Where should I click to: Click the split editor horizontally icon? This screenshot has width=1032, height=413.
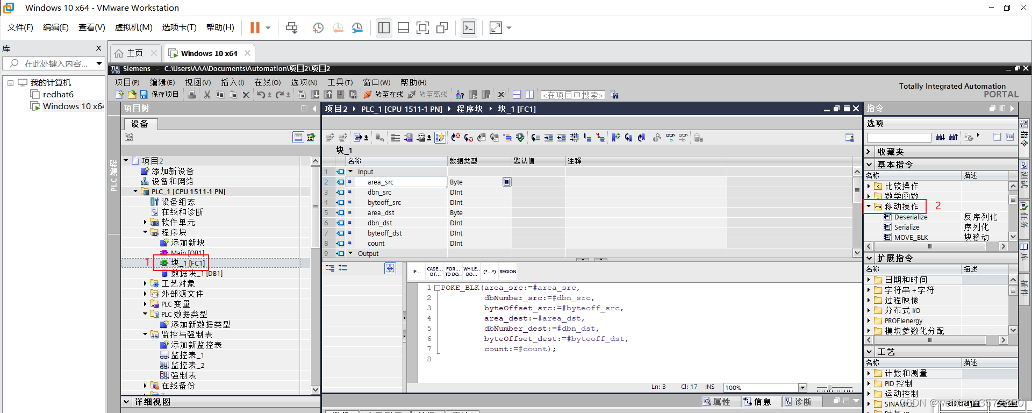click(x=517, y=95)
